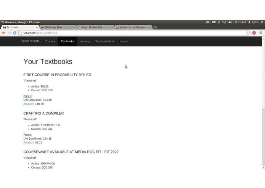Open a new tab button
The width and height of the screenshot is (265, 188).
[x=155, y=27]
